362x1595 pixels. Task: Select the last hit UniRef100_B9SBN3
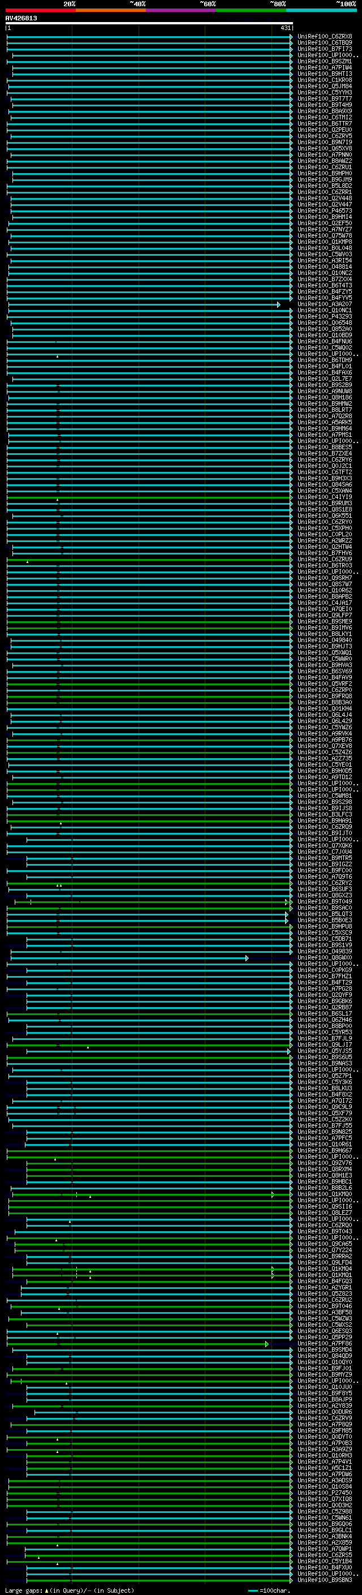[325, 1580]
